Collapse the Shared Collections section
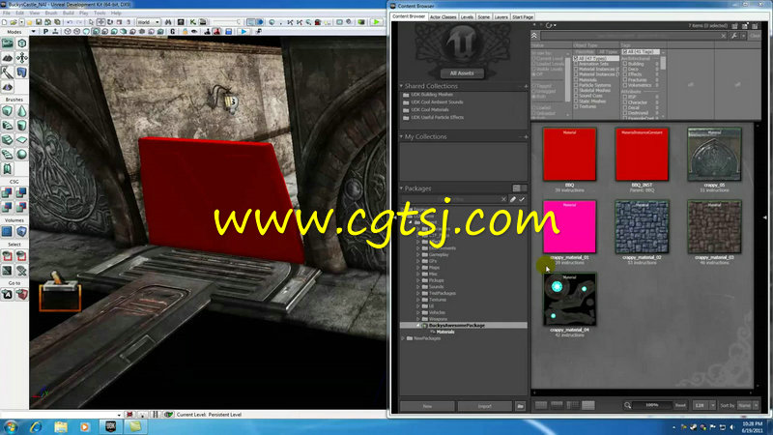773x435 pixels. (x=401, y=86)
